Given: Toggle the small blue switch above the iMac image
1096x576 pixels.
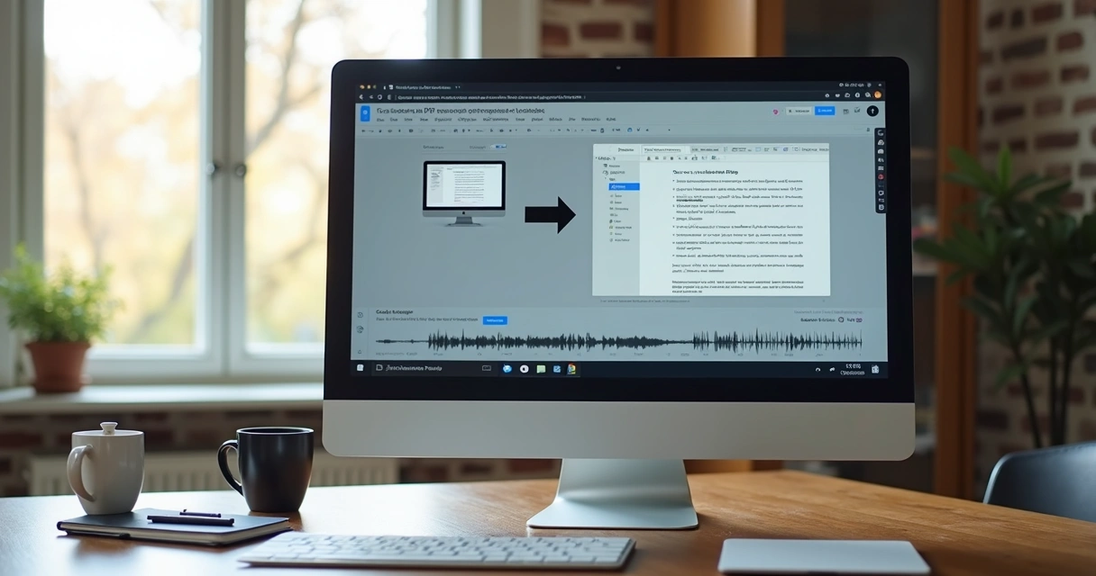Looking at the screenshot, I should [500, 147].
